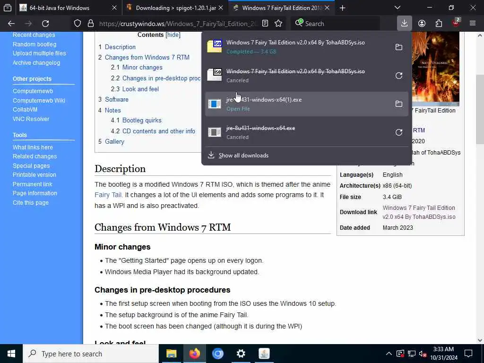Go to 2.3 Look and feel entry
The width and height of the screenshot is (484, 363).
point(135,89)
